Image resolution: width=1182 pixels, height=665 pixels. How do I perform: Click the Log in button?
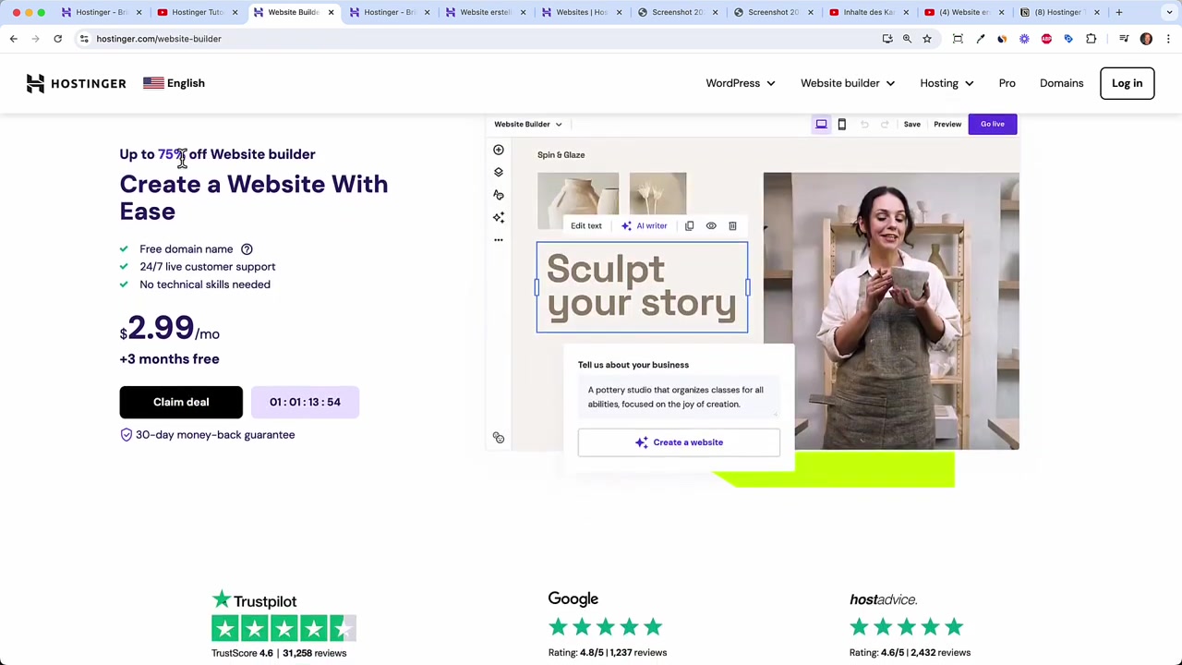[1127, 83]
